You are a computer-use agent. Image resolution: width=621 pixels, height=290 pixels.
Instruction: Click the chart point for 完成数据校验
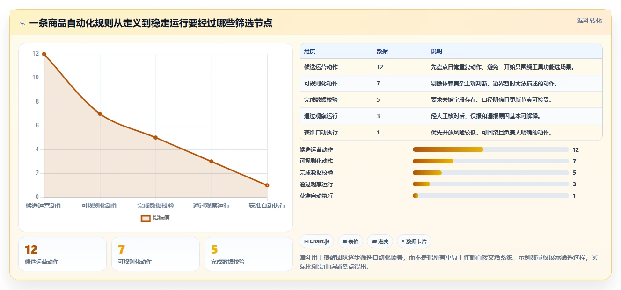(x=155, y=138)
